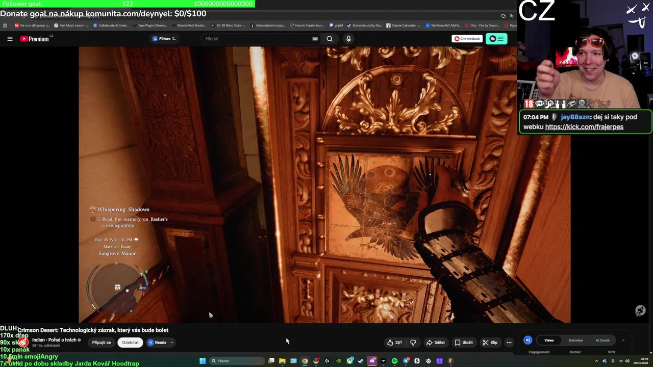This screenshot has width=653, height=367.
Task: Open the How to Create Your... bookmark
Action: tap(307, 25)
